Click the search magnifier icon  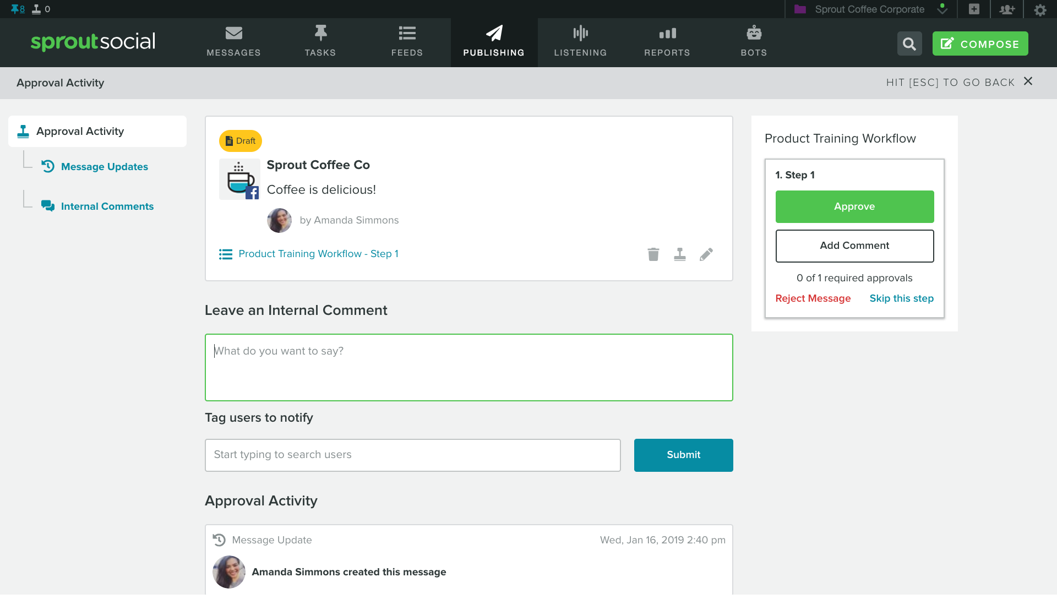[909, 43]
